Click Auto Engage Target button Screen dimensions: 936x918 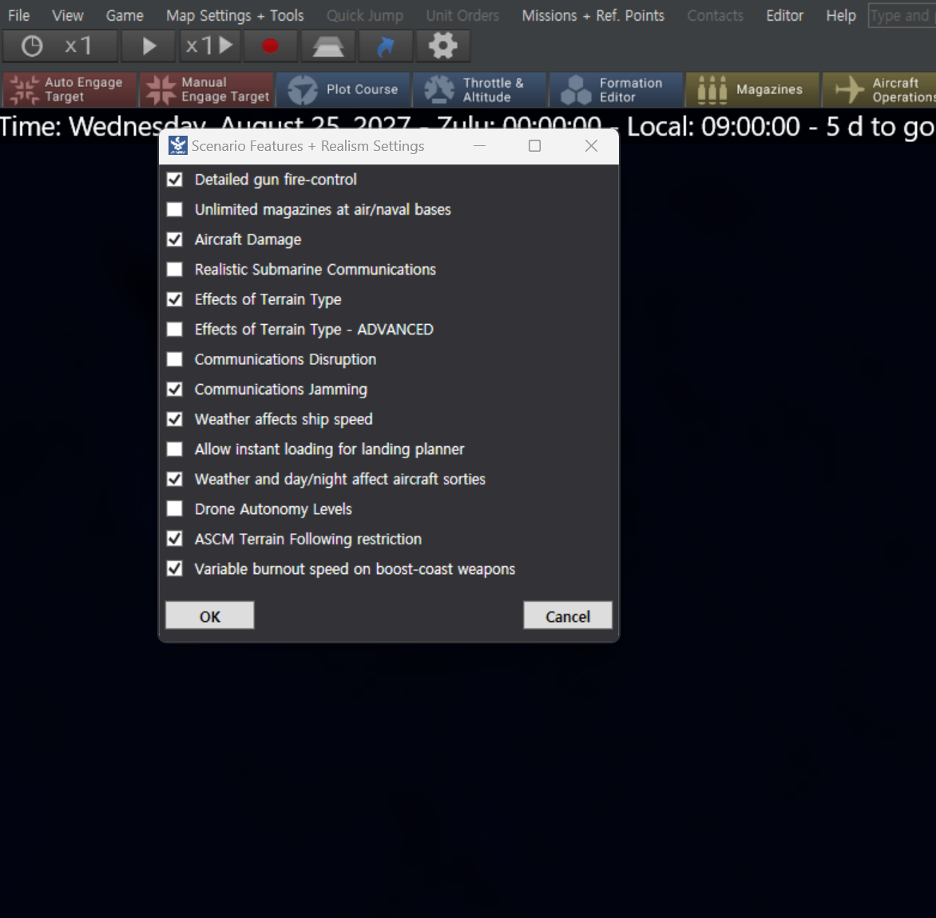pos(69,89)
